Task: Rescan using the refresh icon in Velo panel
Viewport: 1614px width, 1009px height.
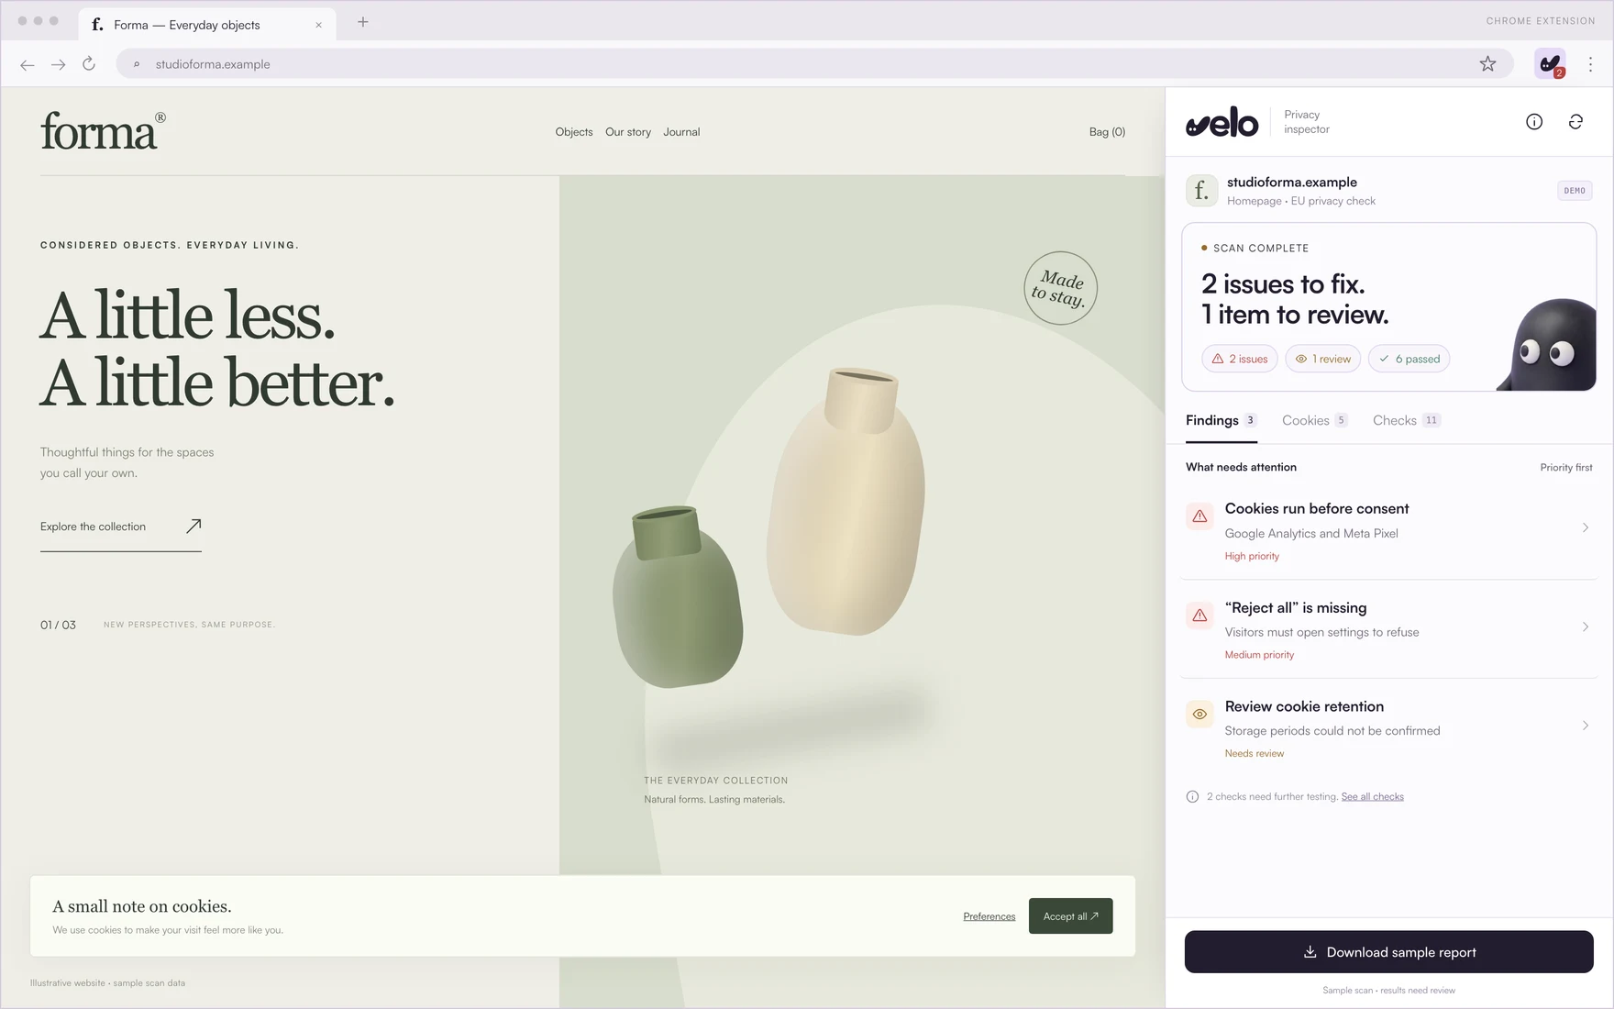Action: [1575, 122]
